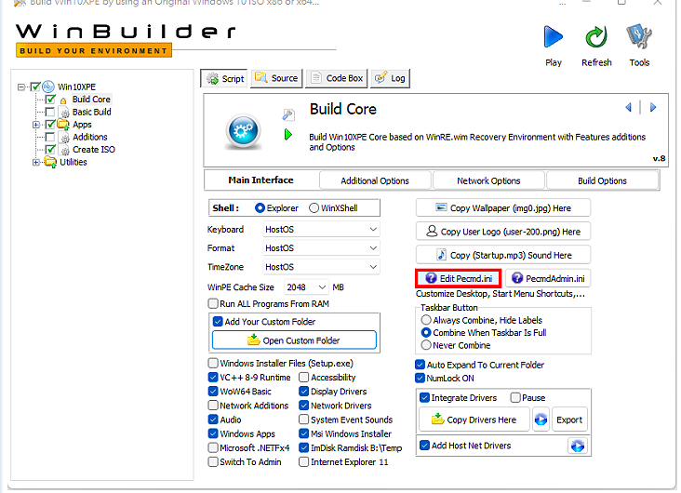This screenshot has height=493, width=681.
Task: Collapse the Win10XPE tree root
Action: pyautogui.click(x=21, y=87)
